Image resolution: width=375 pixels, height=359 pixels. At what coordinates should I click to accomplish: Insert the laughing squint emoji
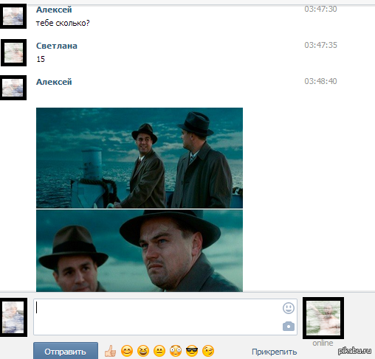[143, 351]
